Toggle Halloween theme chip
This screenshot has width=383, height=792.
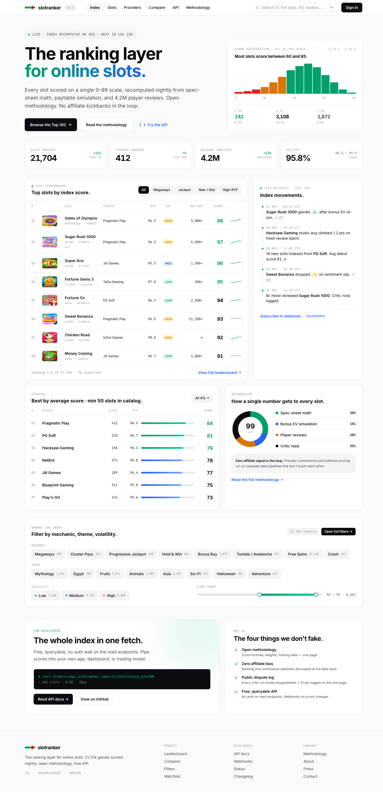[x=230, y=574]
